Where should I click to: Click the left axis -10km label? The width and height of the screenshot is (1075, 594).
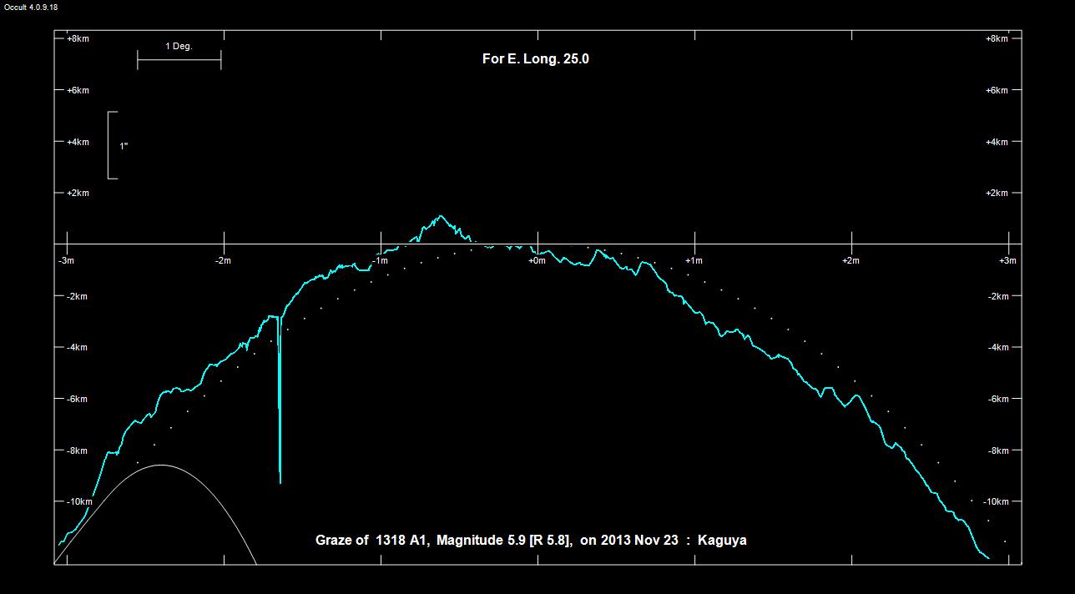[79, 501]
